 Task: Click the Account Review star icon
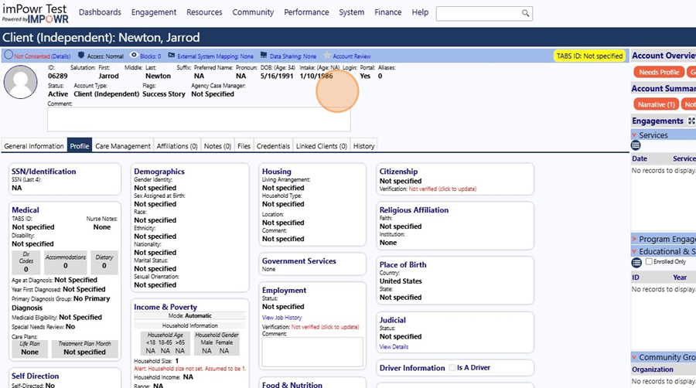pos(327,56)
